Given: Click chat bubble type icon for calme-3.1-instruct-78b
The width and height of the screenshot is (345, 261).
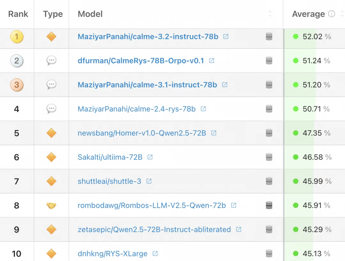Looking at the screenshot, I should (51, 85).
